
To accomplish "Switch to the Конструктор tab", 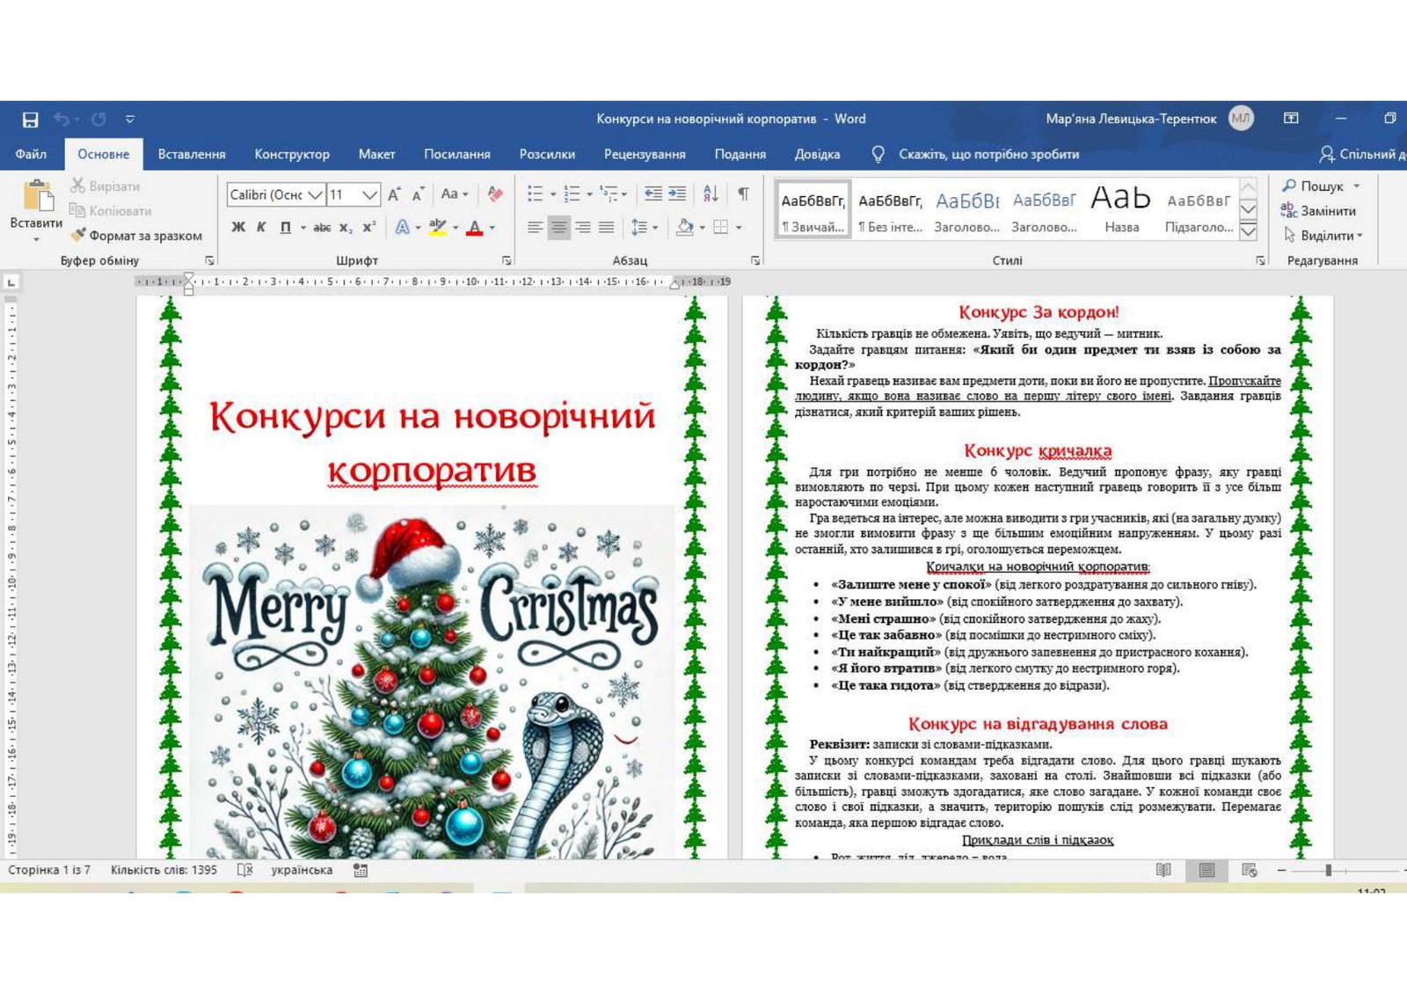I will tap(292, 154).
